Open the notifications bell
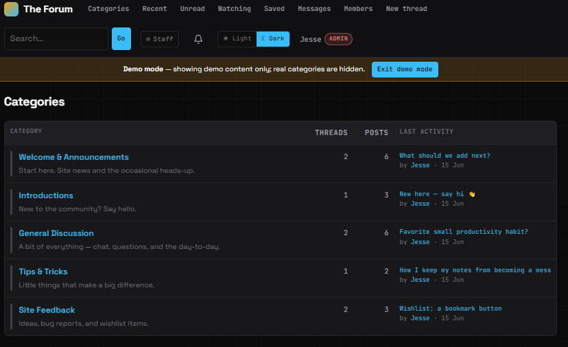This screenshot has width=568, height=347. point(198,39)
